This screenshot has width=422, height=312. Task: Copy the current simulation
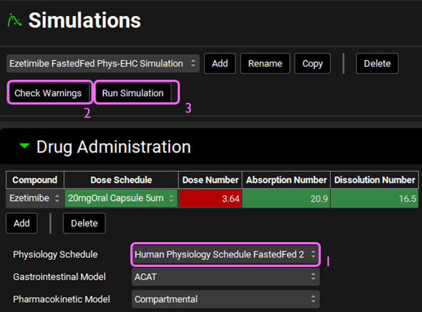[312, 64]
